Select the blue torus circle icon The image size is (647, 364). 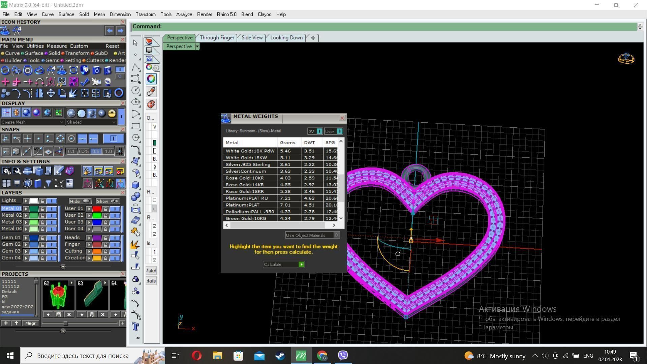coord(119,93)
